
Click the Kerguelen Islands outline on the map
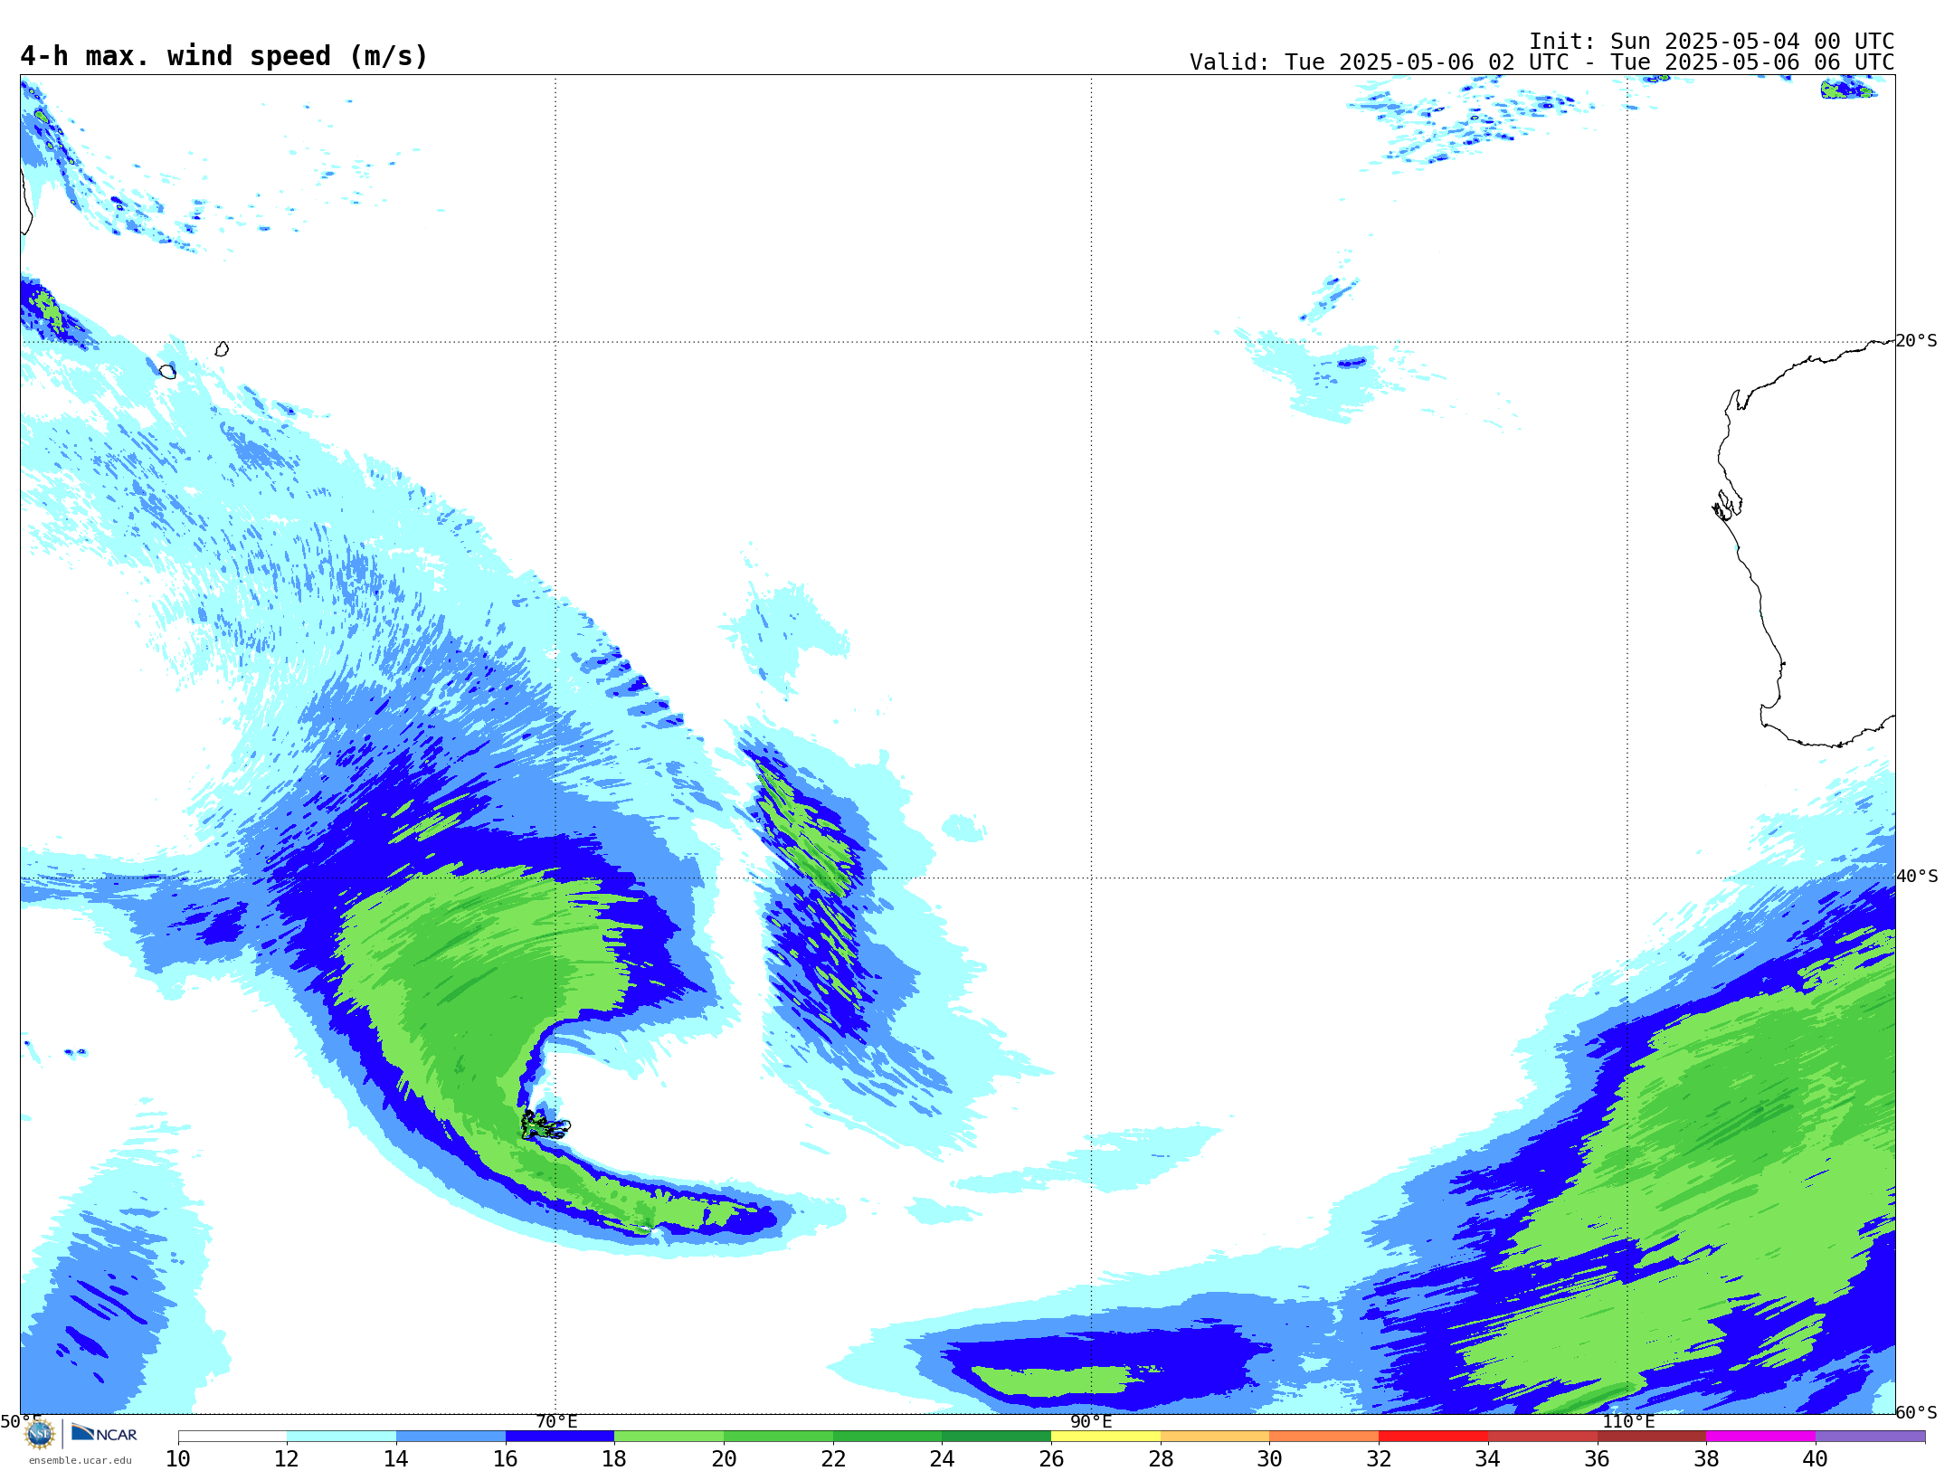click(x=545, y=1125)
